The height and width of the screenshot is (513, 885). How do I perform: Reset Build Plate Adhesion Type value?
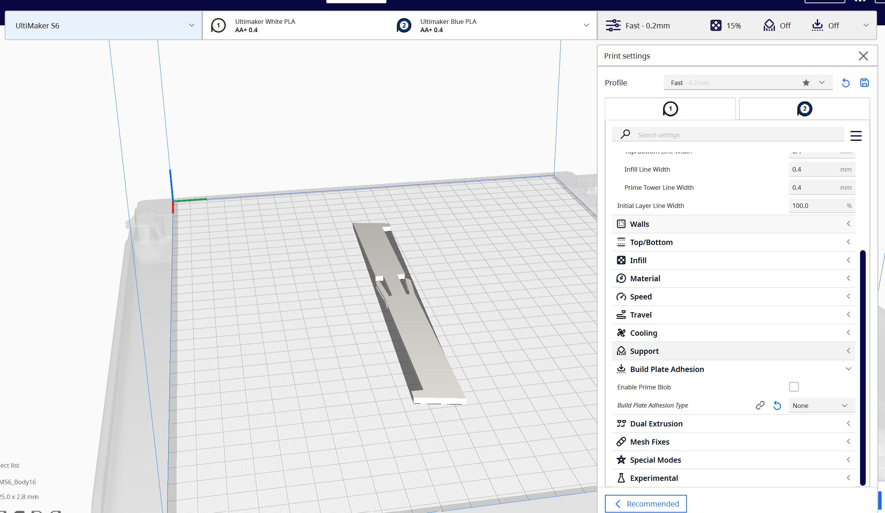point(777,405)
